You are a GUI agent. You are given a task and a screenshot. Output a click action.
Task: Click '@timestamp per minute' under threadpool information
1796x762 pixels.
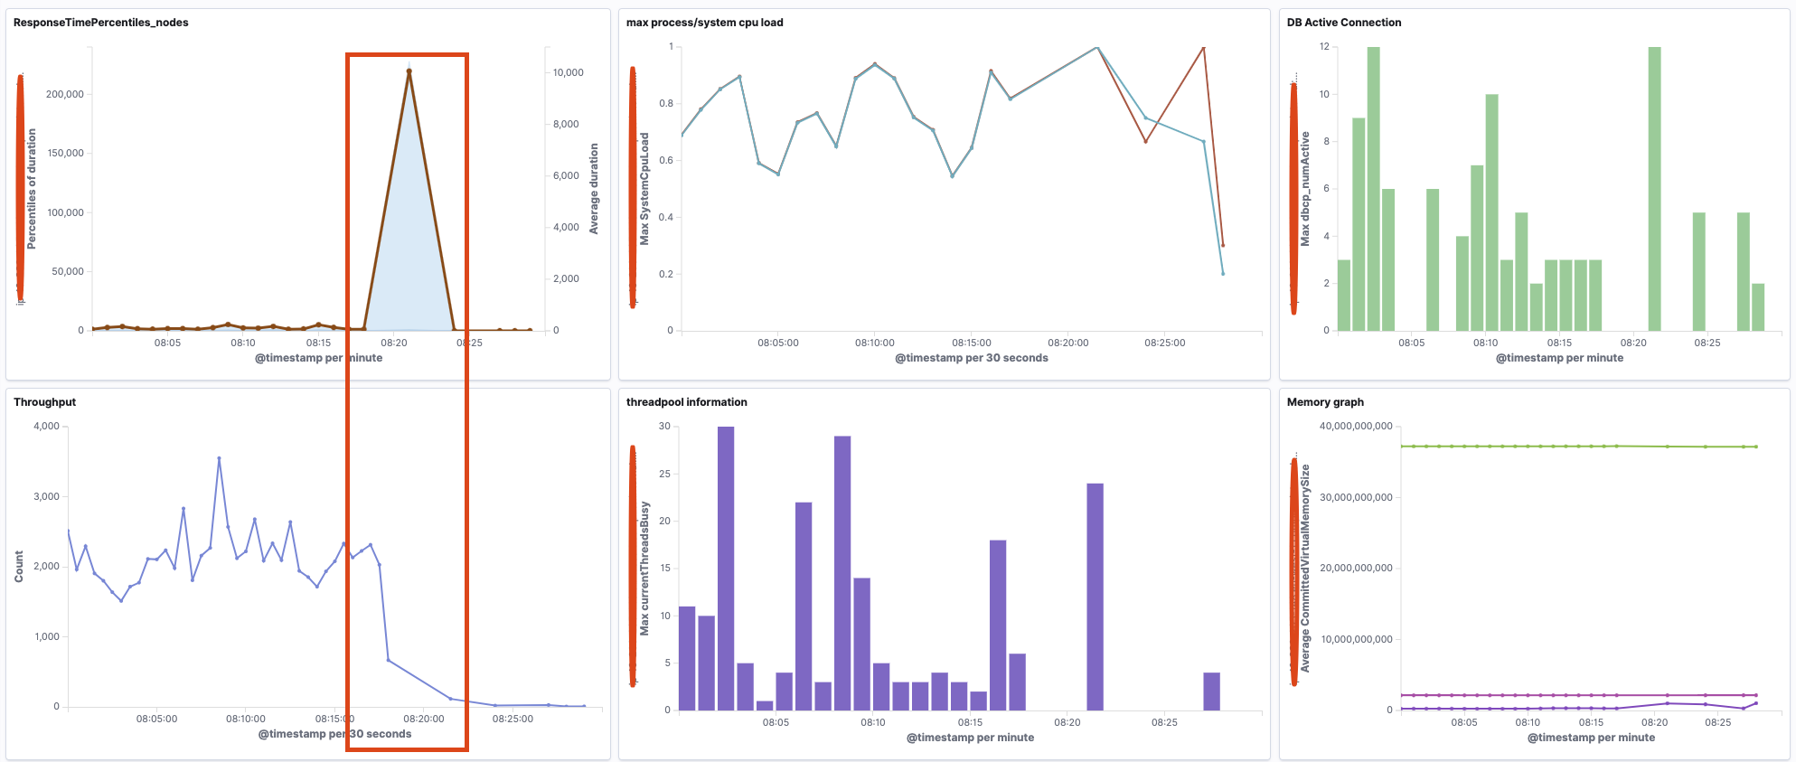point(970,738)
